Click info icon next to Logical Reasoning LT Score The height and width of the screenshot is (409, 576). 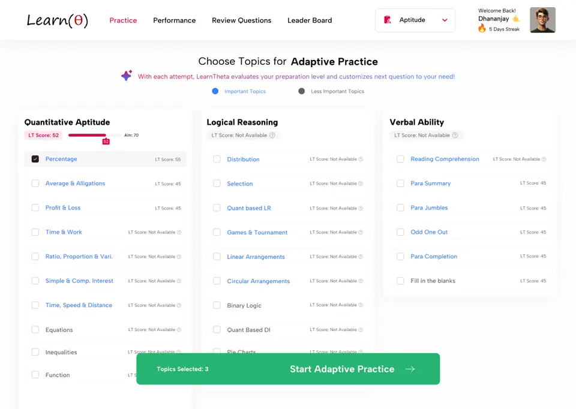click(272, 135)
